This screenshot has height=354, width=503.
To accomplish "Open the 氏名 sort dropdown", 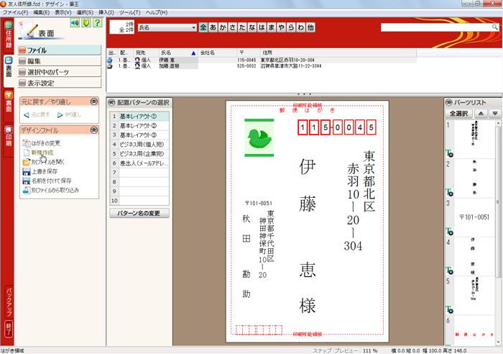I will pyautogui.click(x=193, y=27).
